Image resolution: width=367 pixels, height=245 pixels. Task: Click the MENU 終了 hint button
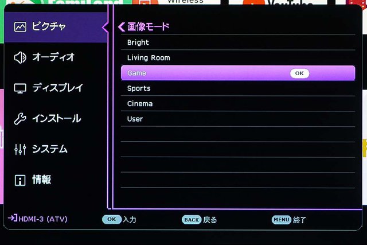coord(289,220)
